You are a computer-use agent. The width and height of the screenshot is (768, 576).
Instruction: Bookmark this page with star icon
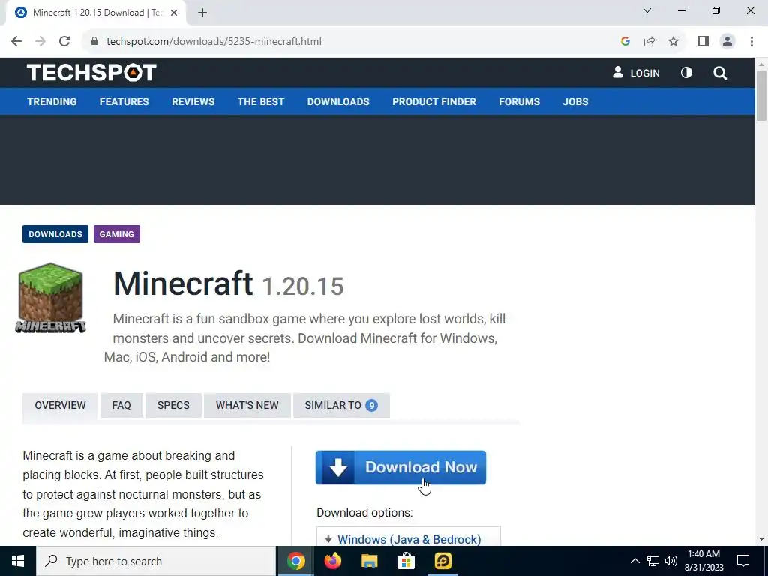673,42
